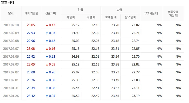Click the 날짜 column header

[11, 13]
